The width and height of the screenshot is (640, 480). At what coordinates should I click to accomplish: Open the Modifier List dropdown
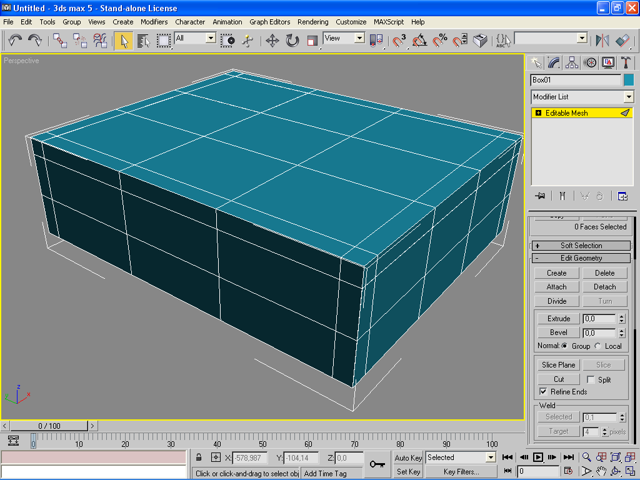click(x=629, y=97)
